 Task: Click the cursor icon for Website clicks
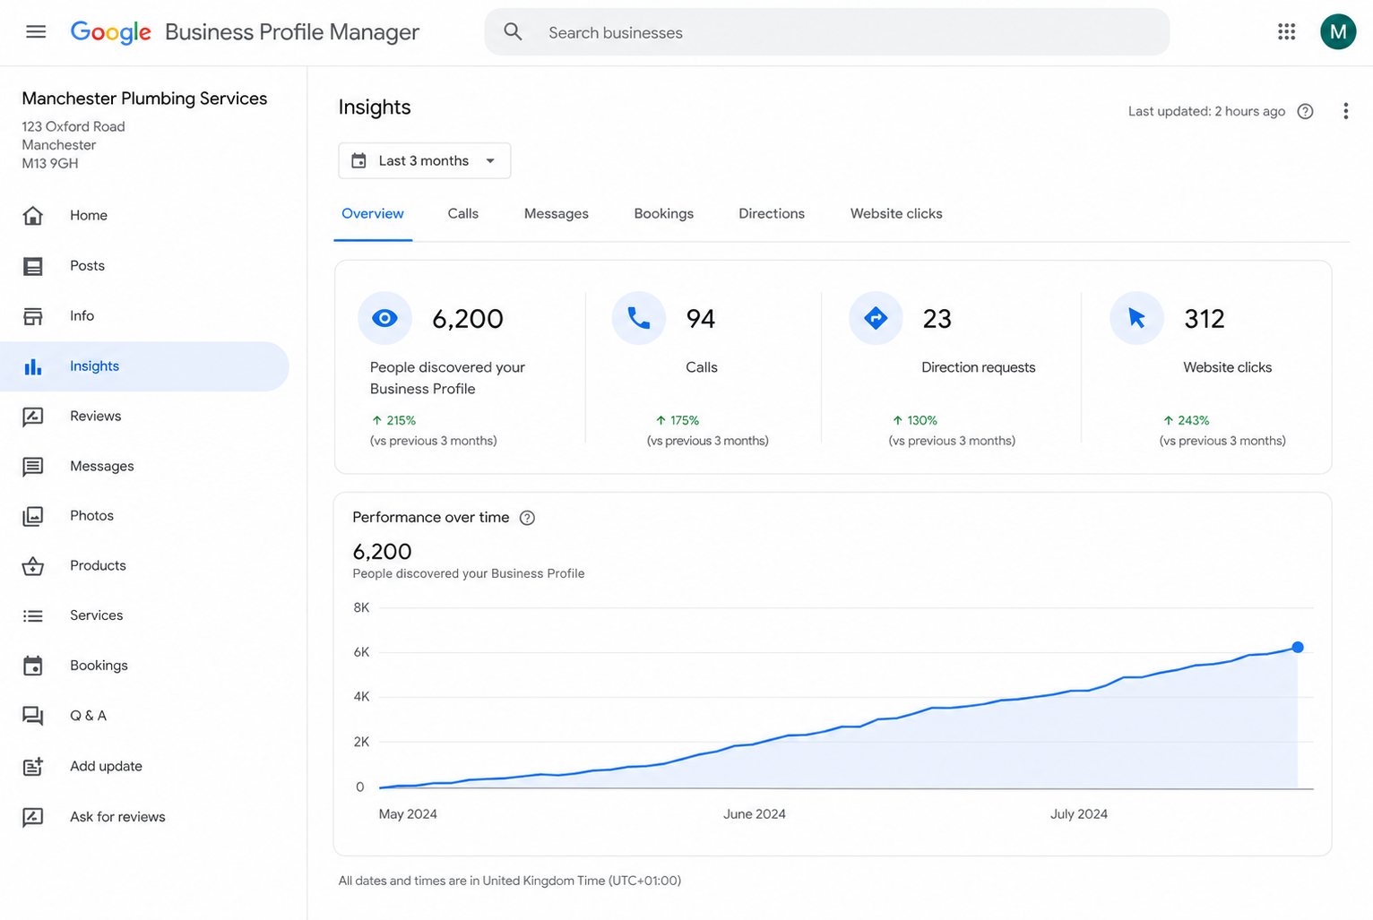tap(1136, 318)
